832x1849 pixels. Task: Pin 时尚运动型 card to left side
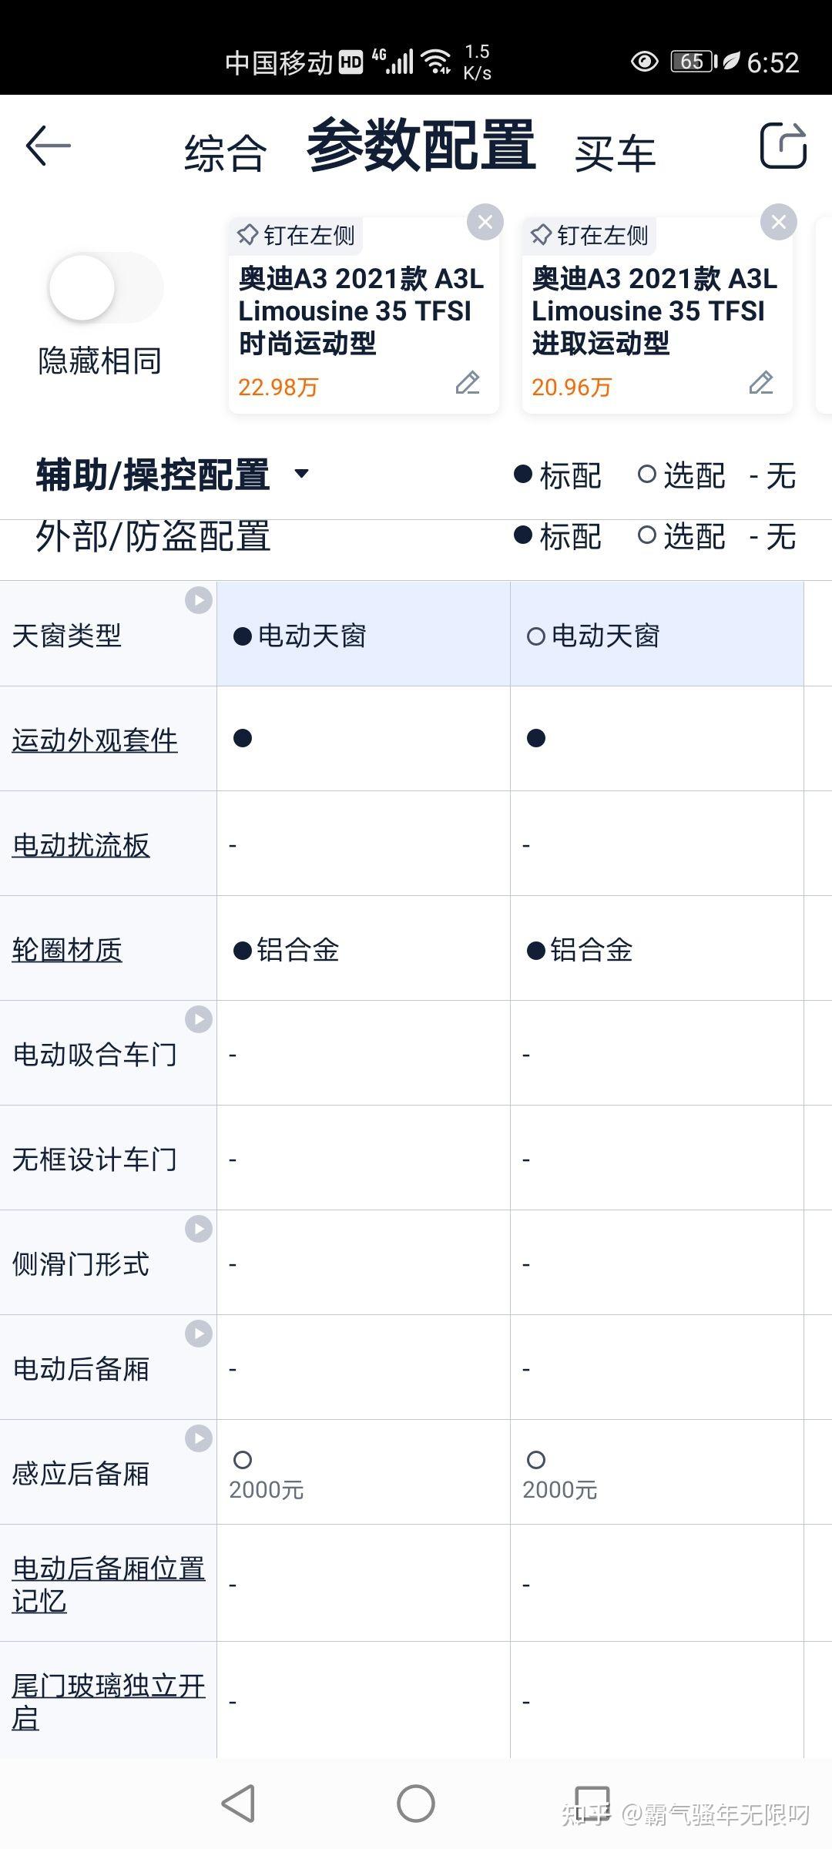point(296,235)
